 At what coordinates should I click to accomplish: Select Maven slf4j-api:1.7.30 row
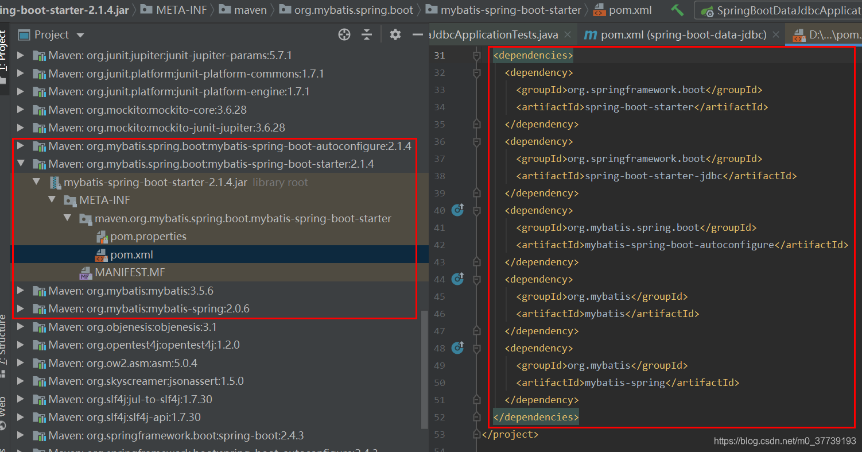point(220,417)
